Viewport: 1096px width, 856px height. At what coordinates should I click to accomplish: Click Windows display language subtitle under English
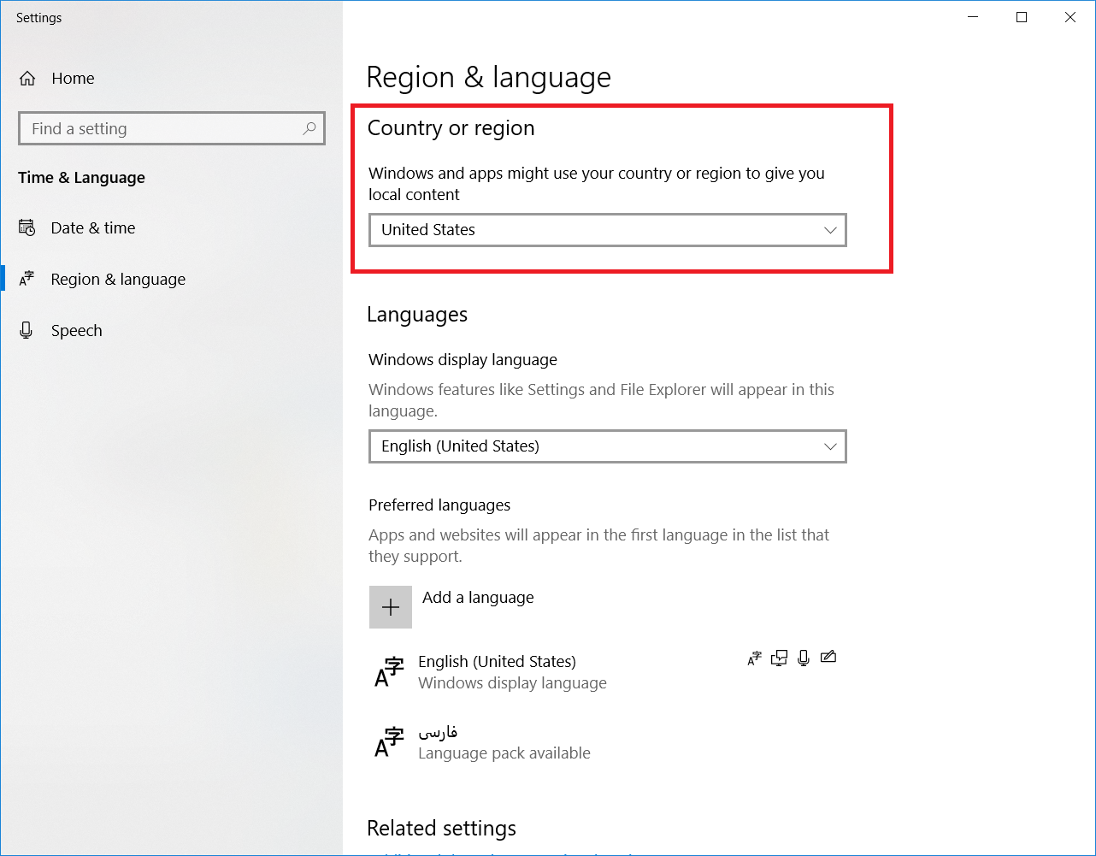(512, 682)
